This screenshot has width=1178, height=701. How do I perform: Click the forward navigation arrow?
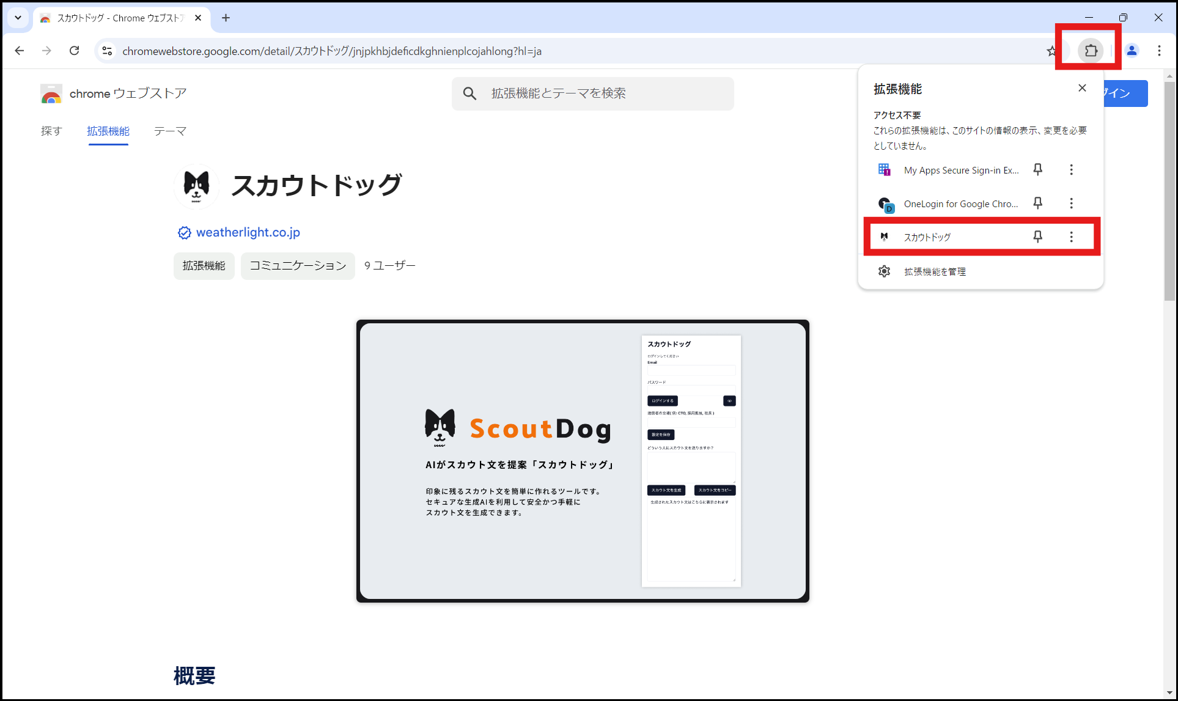pyautogui.click(x=46, y=51)
